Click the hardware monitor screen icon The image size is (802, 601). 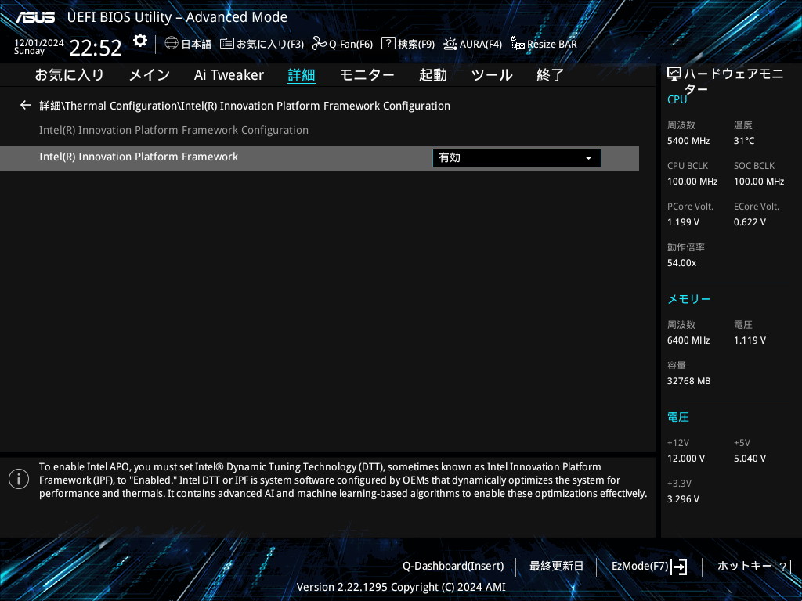[674, 74]
